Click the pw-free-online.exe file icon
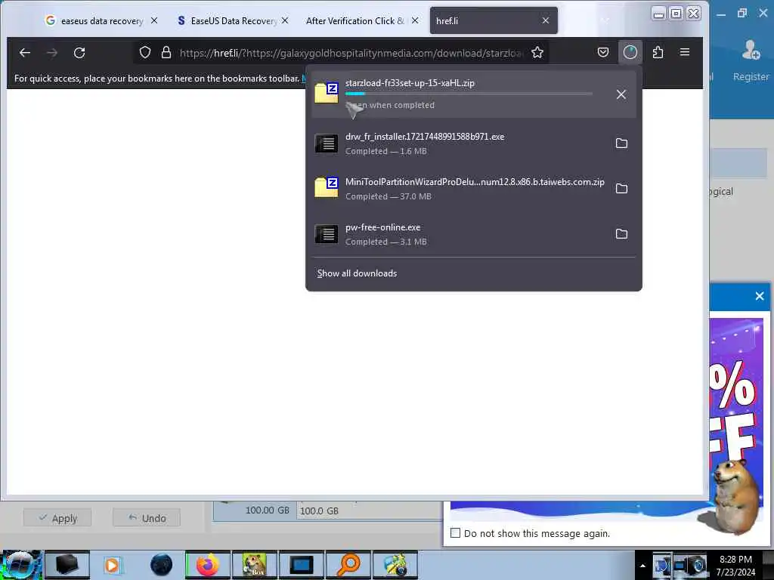774x580 pixels. 327,234
